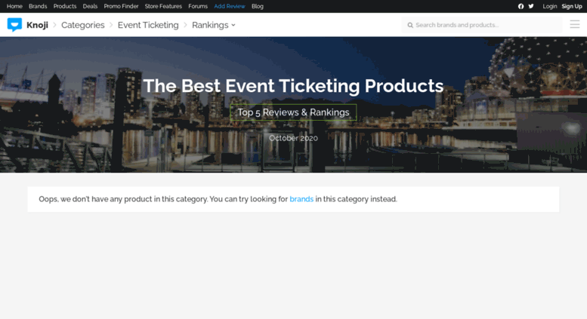The width and height of the screenshot is (587, 319).
Task: Open the Facebook icon link
Action: pos(521,6)
